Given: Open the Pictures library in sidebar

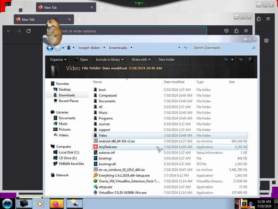Looking at the screenshot, I should 64,130.
